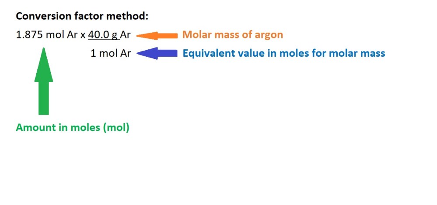
Task: Click the green "Amount in moles (mol)" label
Action: (x=73, y=128)
